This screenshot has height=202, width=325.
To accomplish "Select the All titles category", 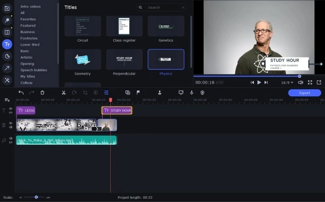I will (22, 13).
